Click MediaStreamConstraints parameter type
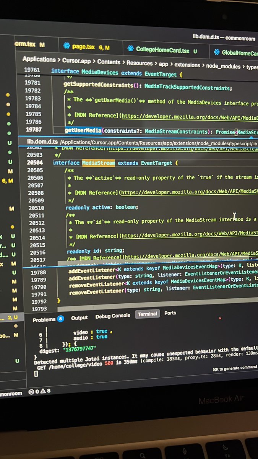 pos(175,132)
